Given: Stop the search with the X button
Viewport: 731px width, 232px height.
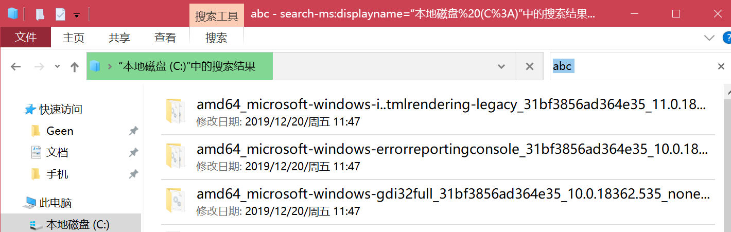Looking at the screenshot, I should [x=529, y=66].
